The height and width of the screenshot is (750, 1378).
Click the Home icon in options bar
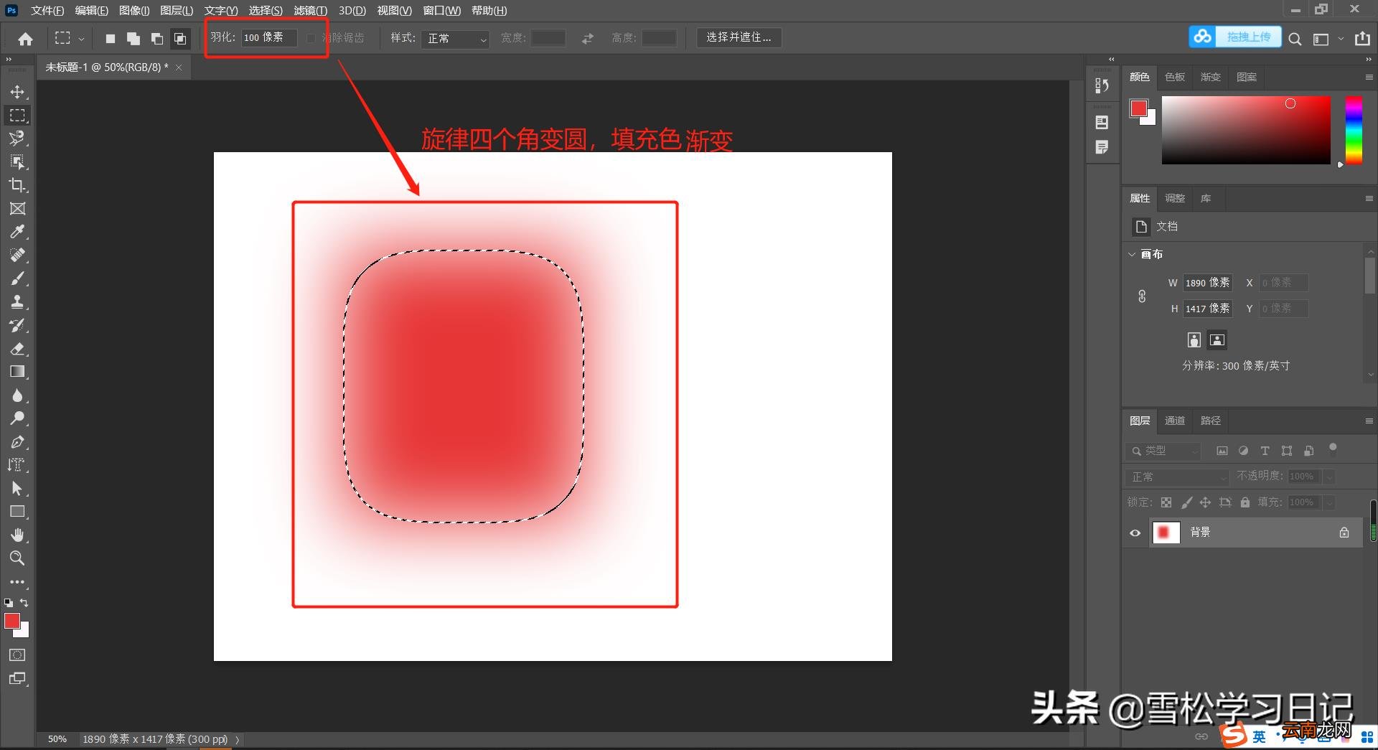point(25,39)
